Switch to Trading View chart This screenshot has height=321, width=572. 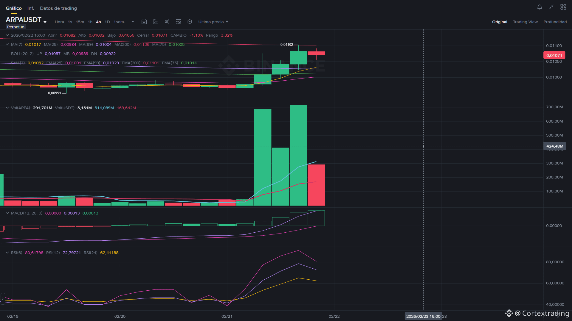click(x=525, y=22)
